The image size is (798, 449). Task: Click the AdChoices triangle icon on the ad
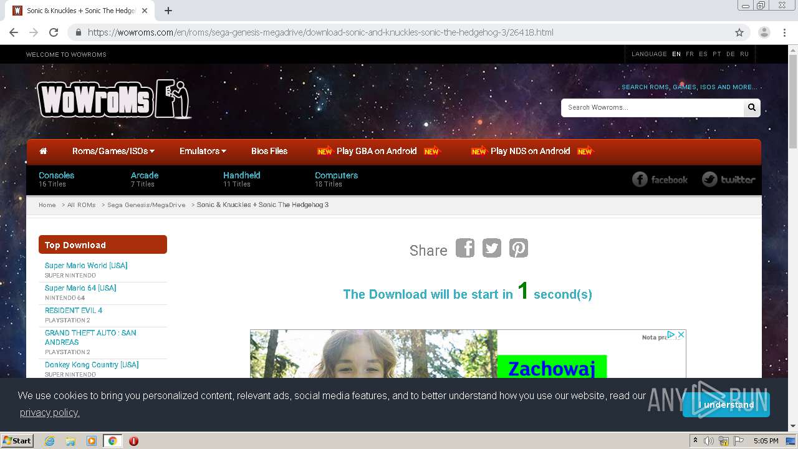click(671, 335)
